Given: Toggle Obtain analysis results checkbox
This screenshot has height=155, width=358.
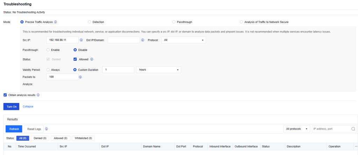Looking at the screenshot, I should coord(5,95).
